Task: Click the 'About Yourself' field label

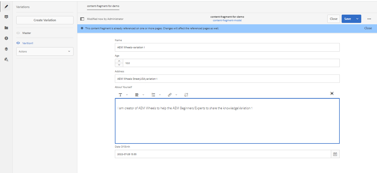Action: [123, 87]
